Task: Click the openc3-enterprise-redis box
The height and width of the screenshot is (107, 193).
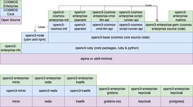Action: 48,80
